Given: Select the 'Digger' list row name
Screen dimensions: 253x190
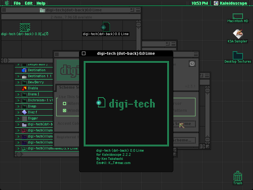Looking at the screenshot, I should [x=33, y=118].
